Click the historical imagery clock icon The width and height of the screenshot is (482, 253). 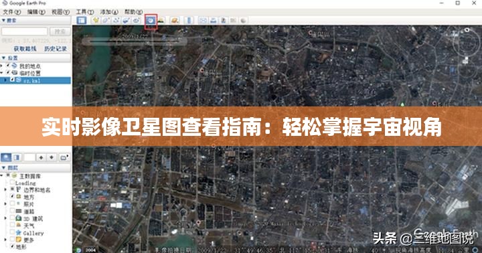(x=151, y=21)
